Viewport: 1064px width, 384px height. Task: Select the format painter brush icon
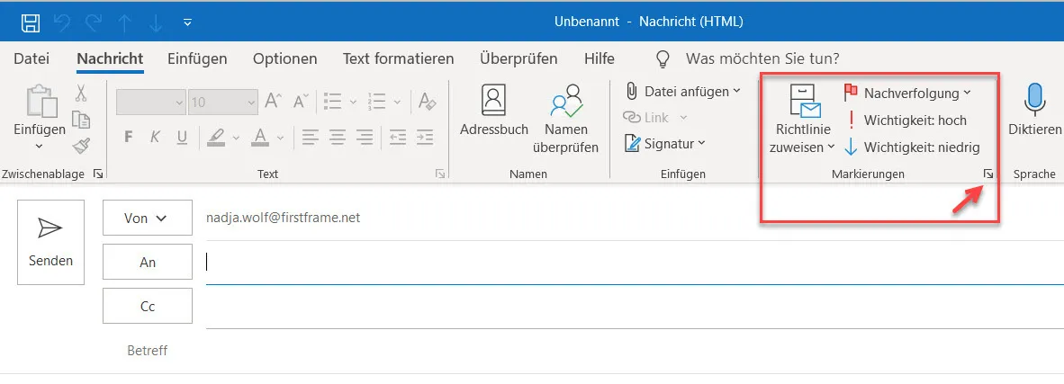[x=81, y=145]
